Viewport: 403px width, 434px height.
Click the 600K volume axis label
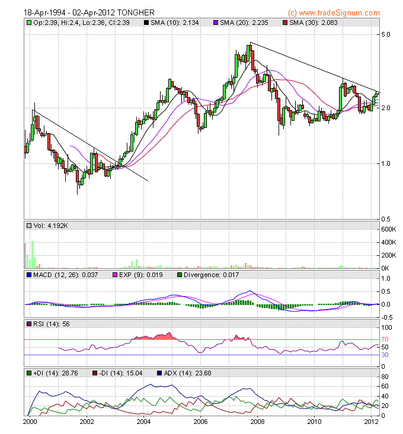pyautogui.click(x=389, y=229)
